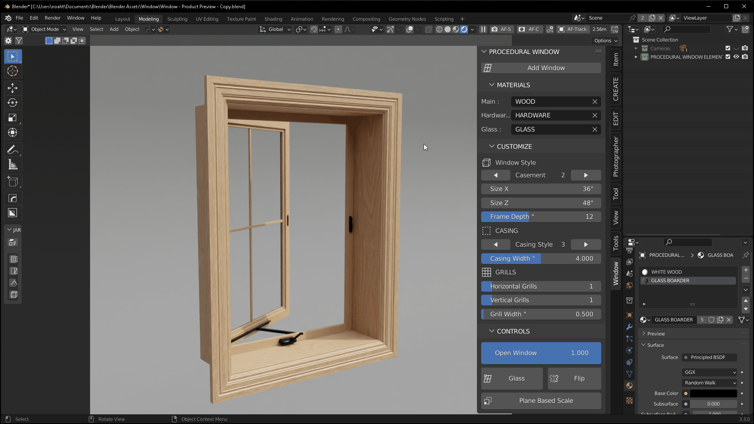754x424 pixels.
Task: Click the Open Window slider
Action: (x=541, y=353)
